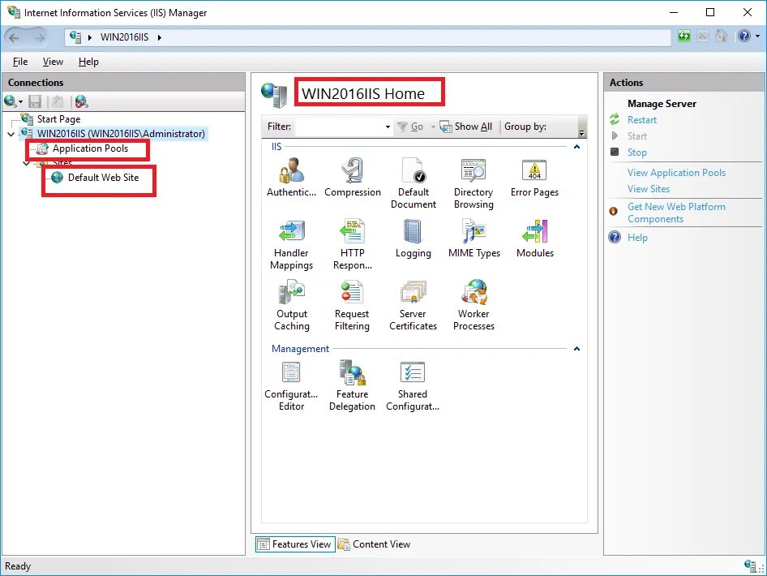
Task: Open the Help menu
Action: tap(88, 62)
